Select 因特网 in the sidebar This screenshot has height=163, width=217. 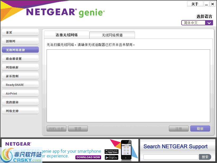coord(20,41)
